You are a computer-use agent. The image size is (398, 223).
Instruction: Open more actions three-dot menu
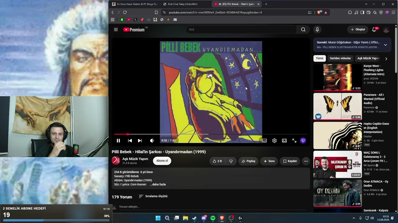click(306, 161)
